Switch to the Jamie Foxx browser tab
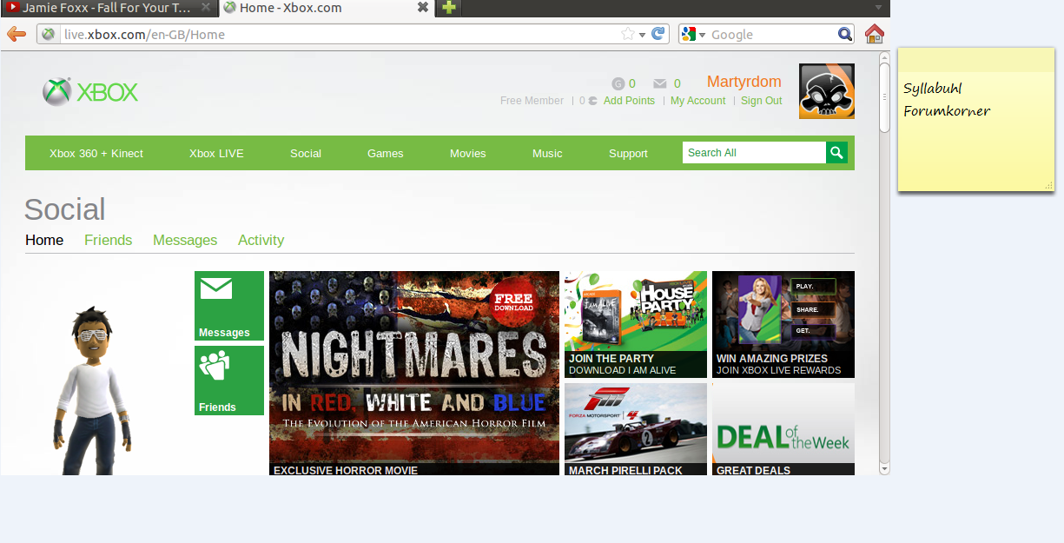The height and width of the screenshot is (543, 1064). tap(109, 8)
